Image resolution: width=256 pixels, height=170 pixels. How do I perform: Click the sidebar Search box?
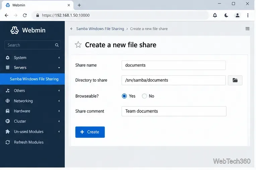pos(33,45)
